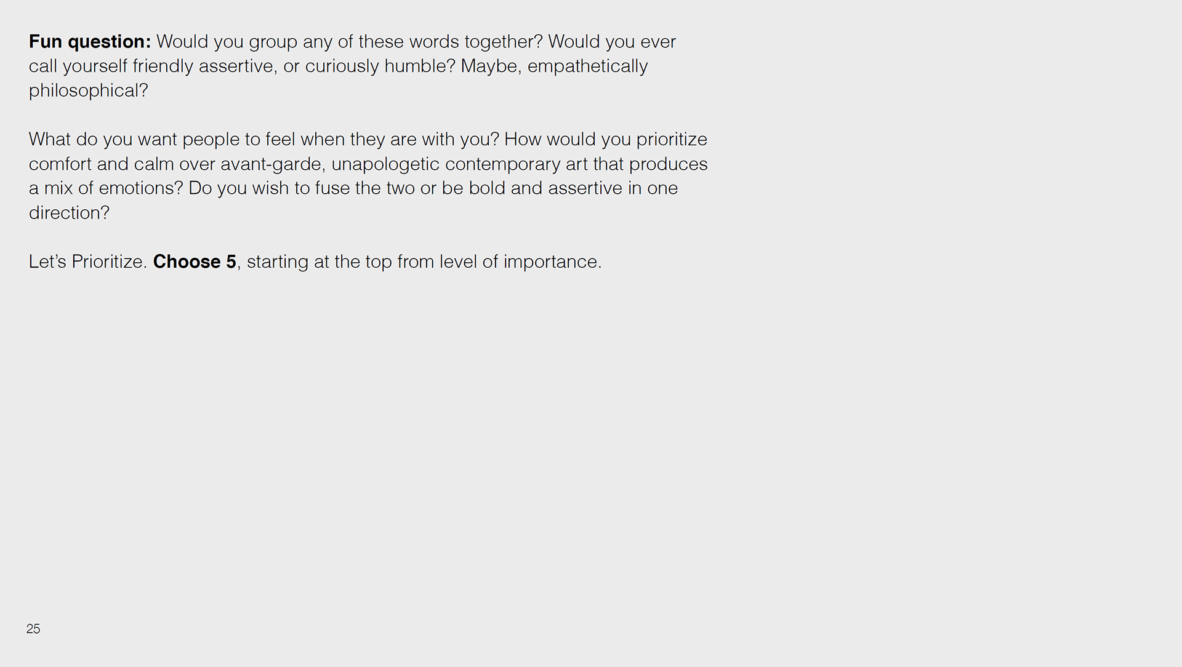
Task: Click the phrase "these words together?"
Action: point(450,42)
